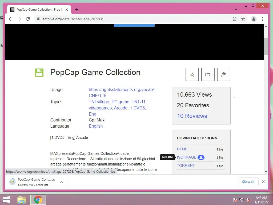Click Show all downloads
273x205 pixels.
point(248,182)
